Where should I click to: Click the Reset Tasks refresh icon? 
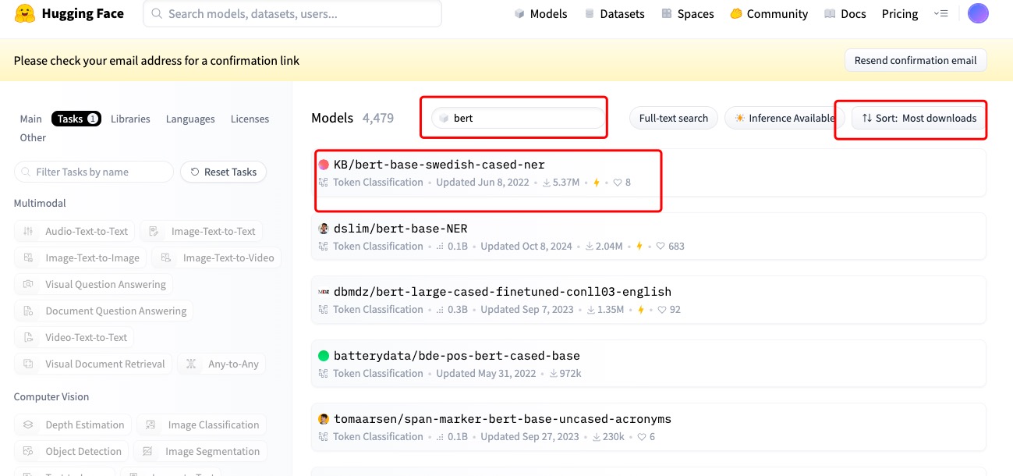tap(195, 172)
